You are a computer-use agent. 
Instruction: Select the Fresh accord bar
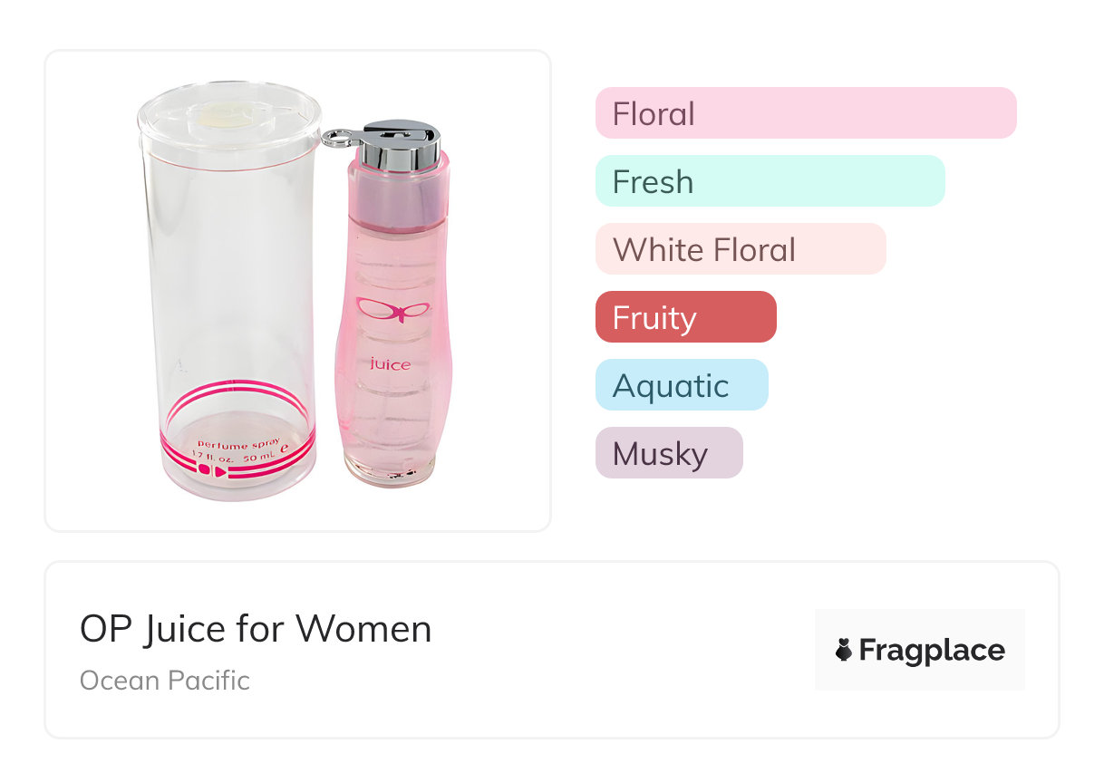tap(770, 181)
